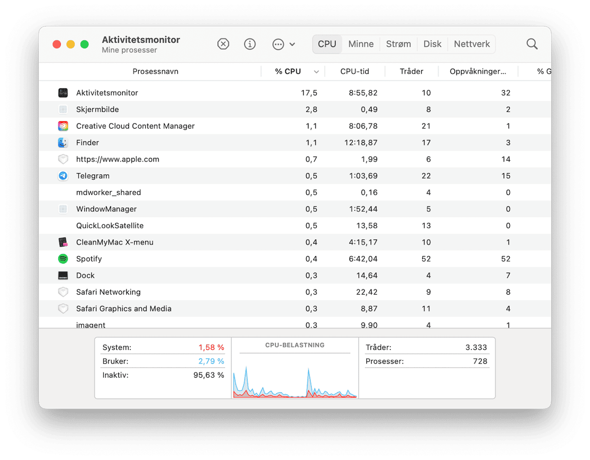Click the shield icon for https://www.apple.com

click(63, 159)
